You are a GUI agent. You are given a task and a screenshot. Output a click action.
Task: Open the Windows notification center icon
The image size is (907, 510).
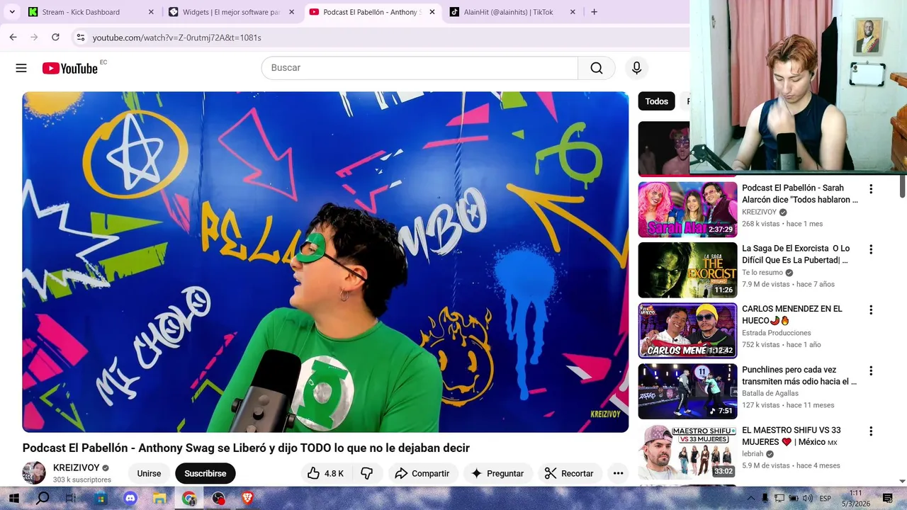888,499
